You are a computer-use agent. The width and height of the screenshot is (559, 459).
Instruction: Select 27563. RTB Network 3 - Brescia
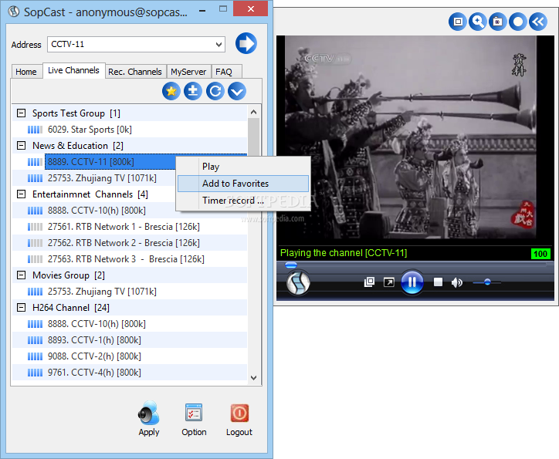(126, 259)
